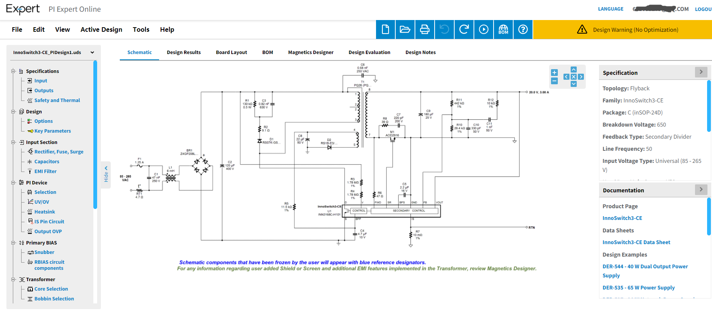
Task: Open Output OVP settings
Action: (48, 232)
